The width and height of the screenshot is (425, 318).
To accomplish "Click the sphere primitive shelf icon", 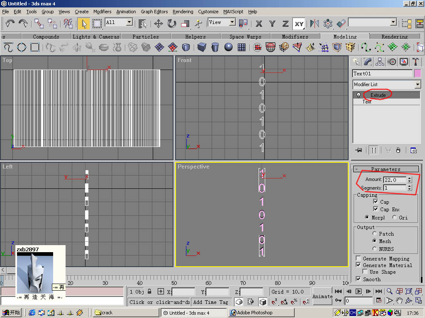I will (229, 47).
